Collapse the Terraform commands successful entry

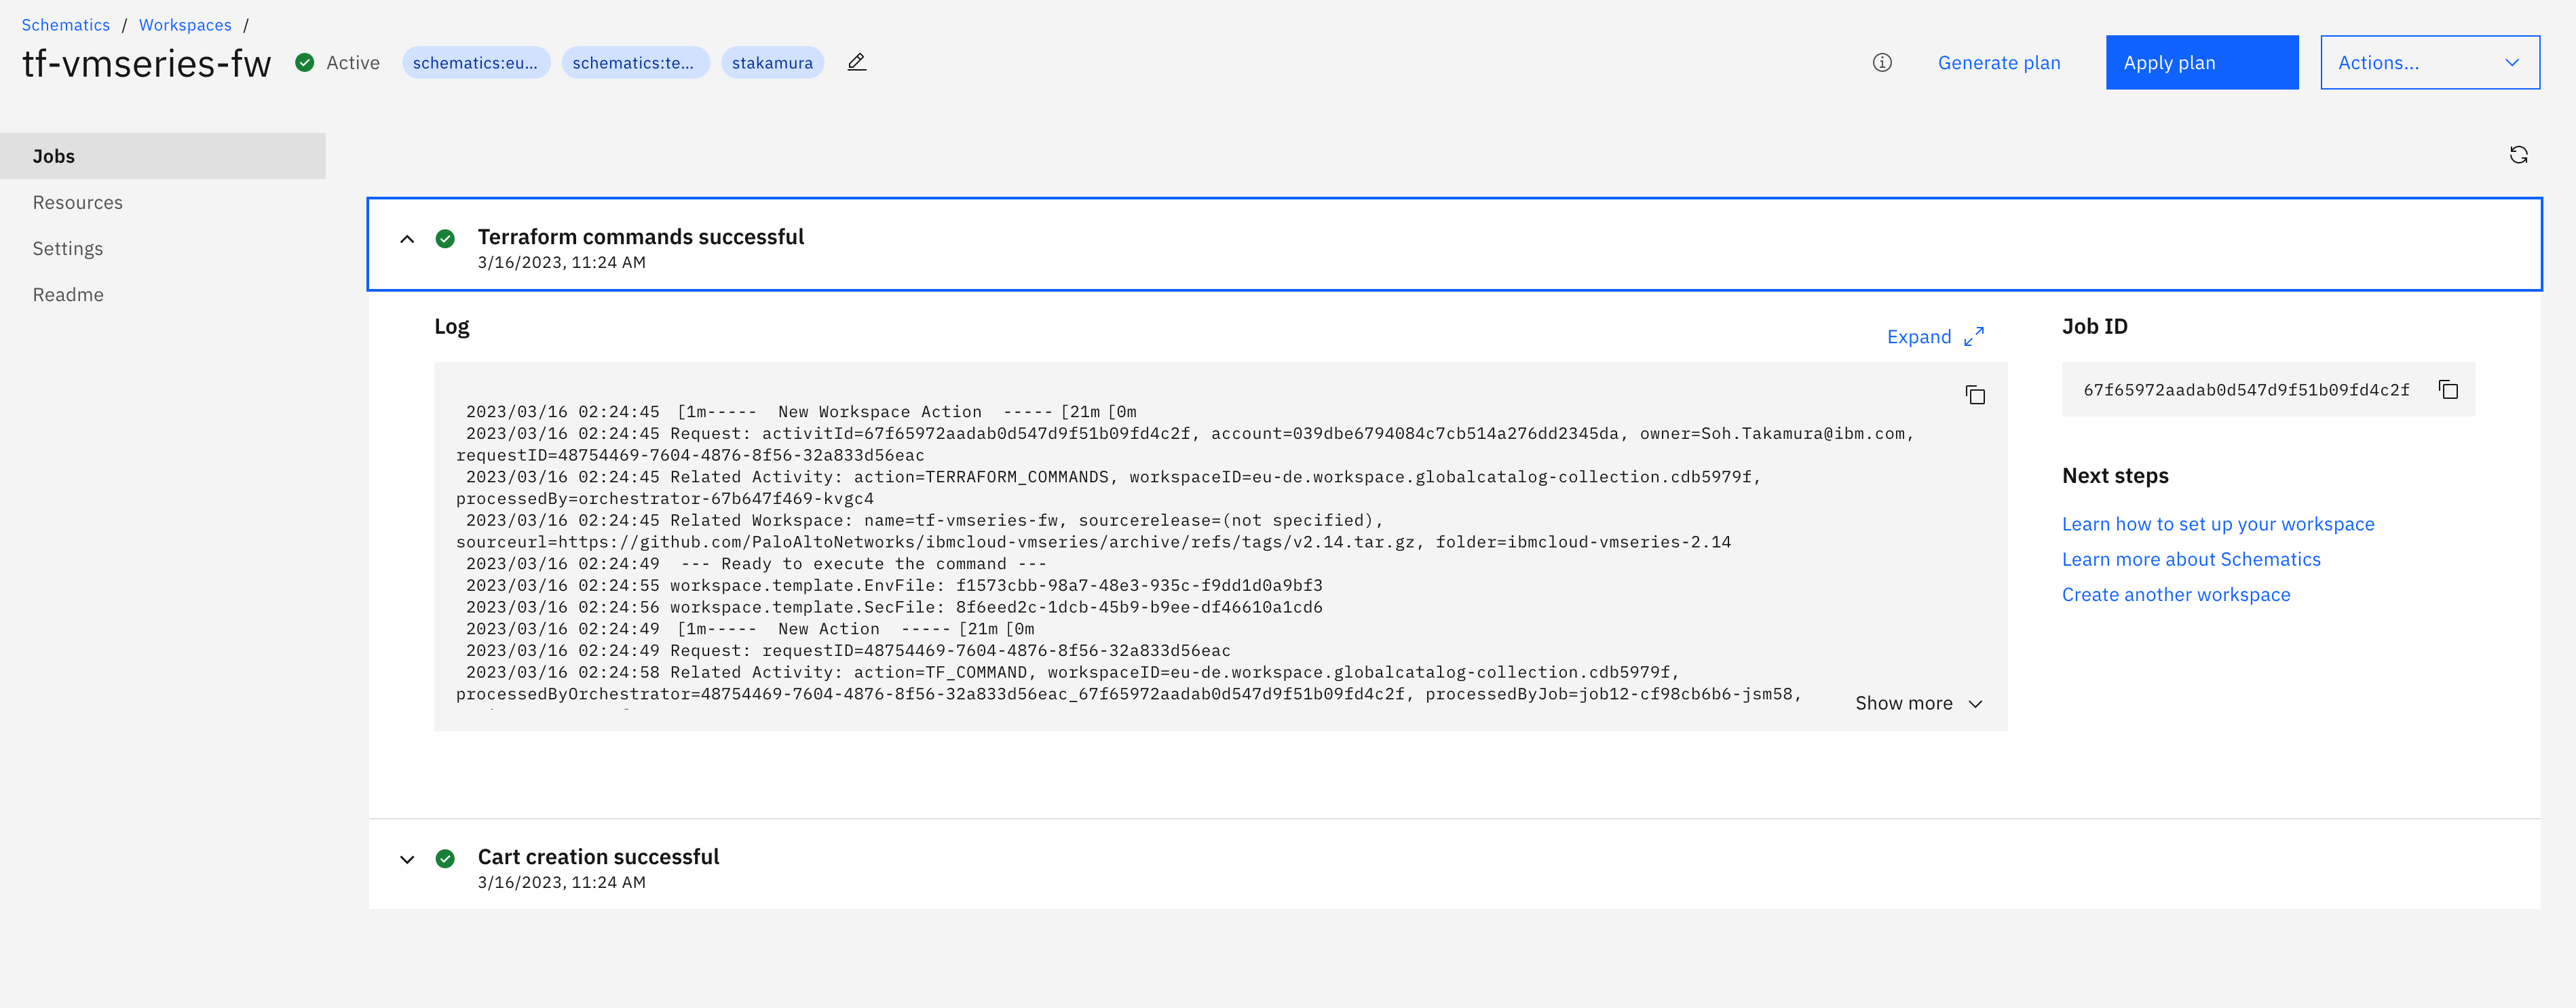[x=407, y=239]
